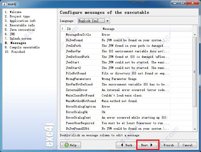Image resolution: width=201 pixels, height=152 pixels.
Task: Click message 'The JVM found at {0} is damaged'
Action: (x=135, y=57)
